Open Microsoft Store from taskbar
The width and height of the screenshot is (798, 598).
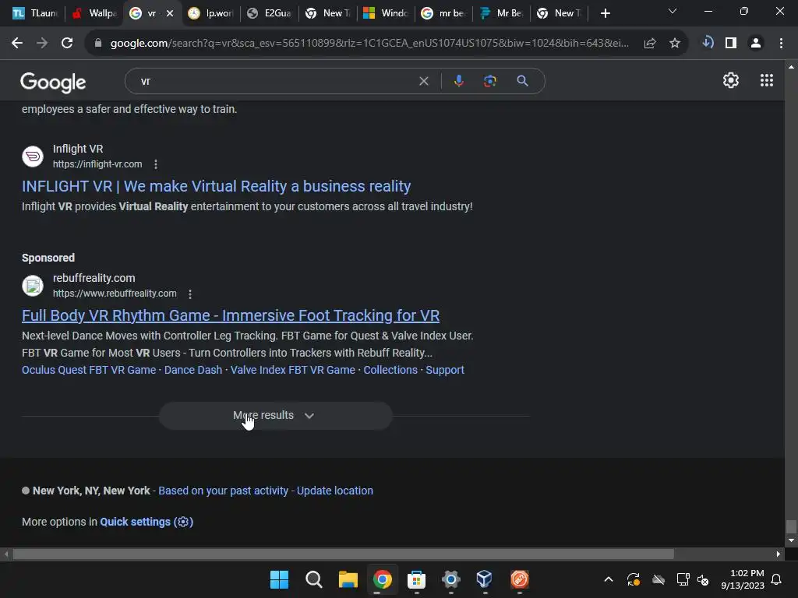point(416,579)
